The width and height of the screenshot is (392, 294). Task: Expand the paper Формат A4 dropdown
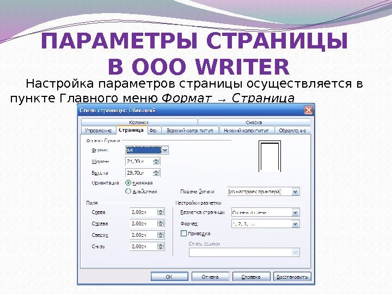165,150
